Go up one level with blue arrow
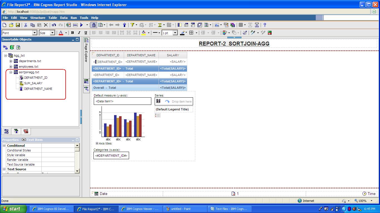380x213 pixels. coord(124,25)
